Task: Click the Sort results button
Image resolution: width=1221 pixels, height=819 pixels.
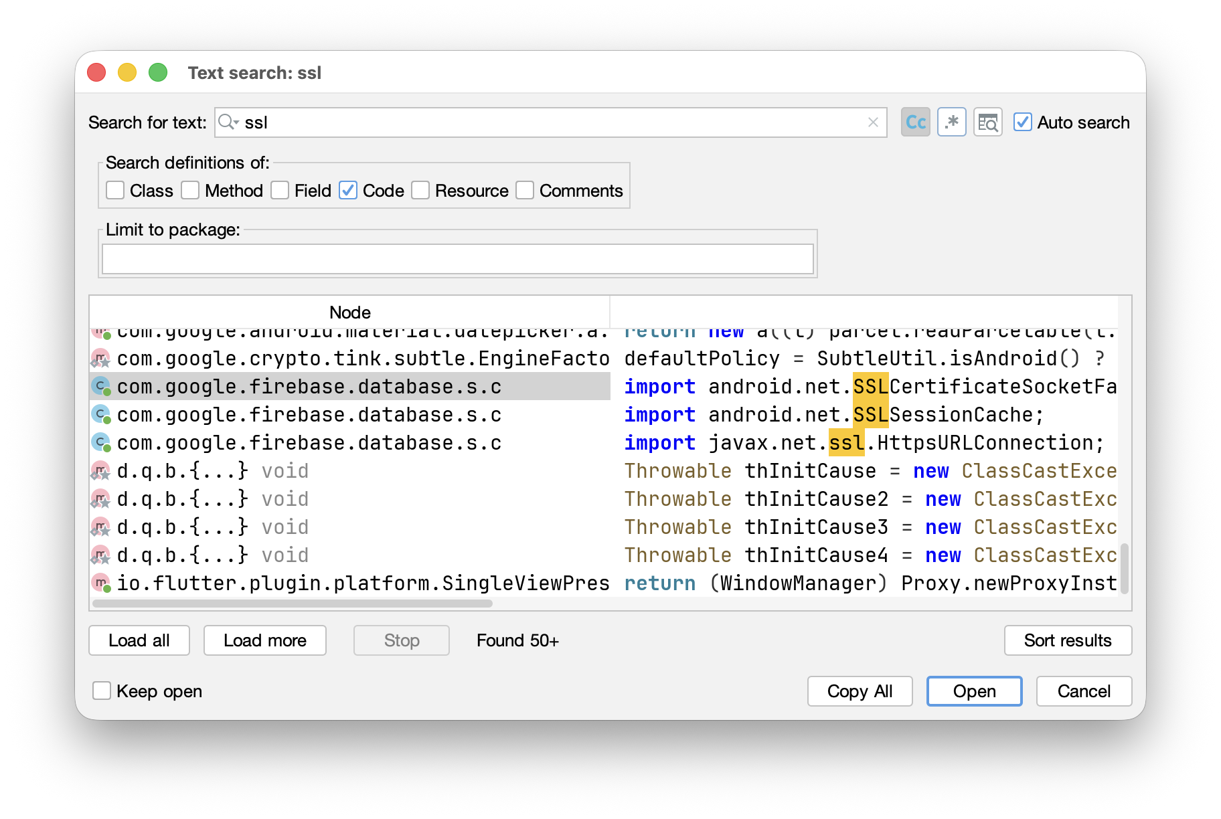Action: 1068,640
